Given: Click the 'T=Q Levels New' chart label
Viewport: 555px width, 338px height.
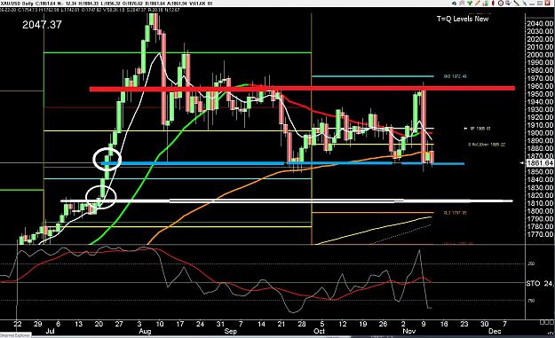Looking at the screenshot, I should click(463, 19).
